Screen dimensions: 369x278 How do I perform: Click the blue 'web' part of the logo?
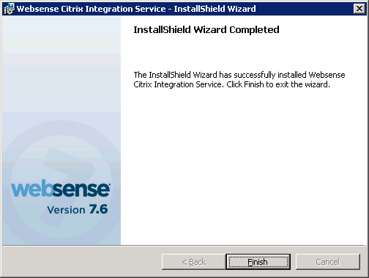32,188
